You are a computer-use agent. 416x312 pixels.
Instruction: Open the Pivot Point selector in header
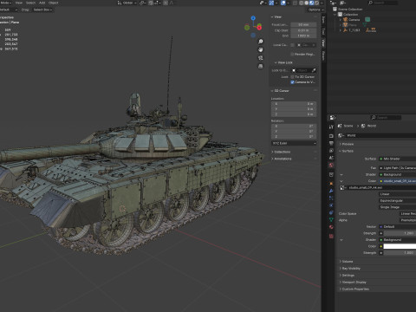143,3
